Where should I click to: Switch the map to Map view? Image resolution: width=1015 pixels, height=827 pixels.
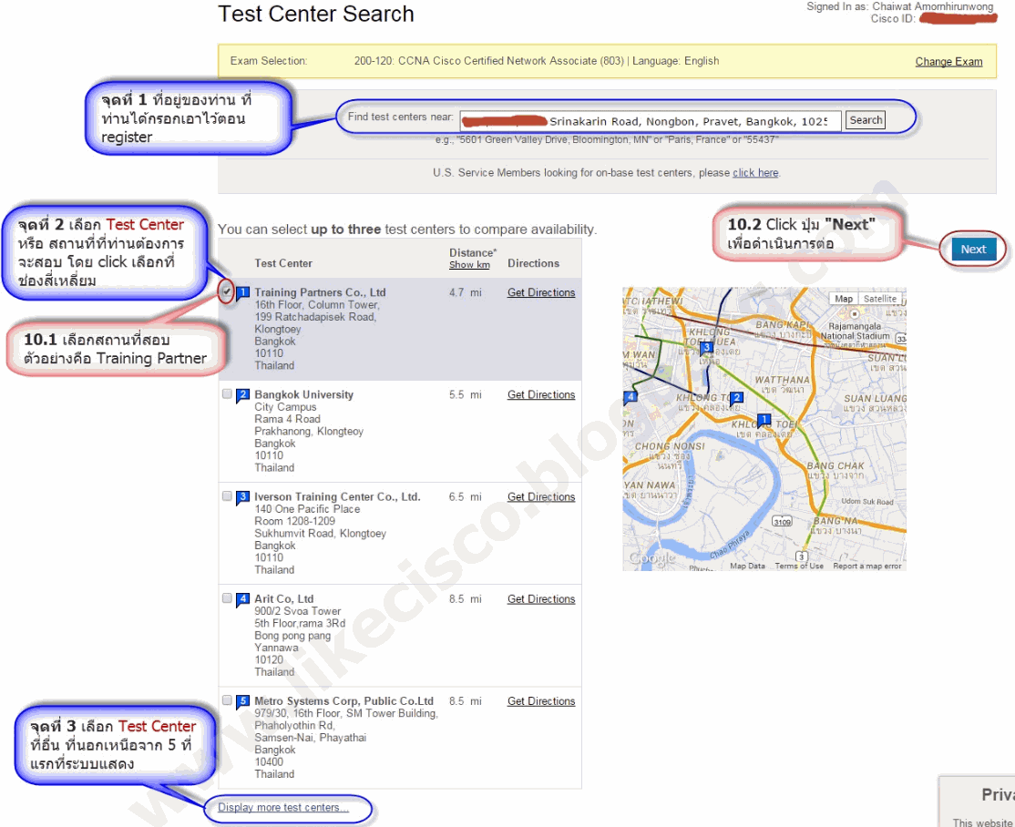point(844,299)
